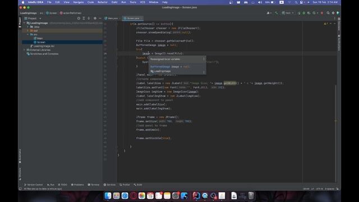The image size is (359, 202).
Task: Select Main class in project tree
Action: click(x=38, y=38)
